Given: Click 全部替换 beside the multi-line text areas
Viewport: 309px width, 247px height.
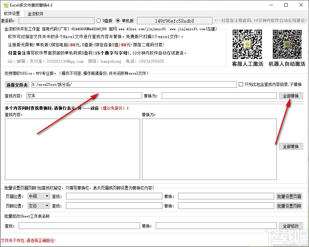Looking at the screenshot, I should [x=291, y=146].
